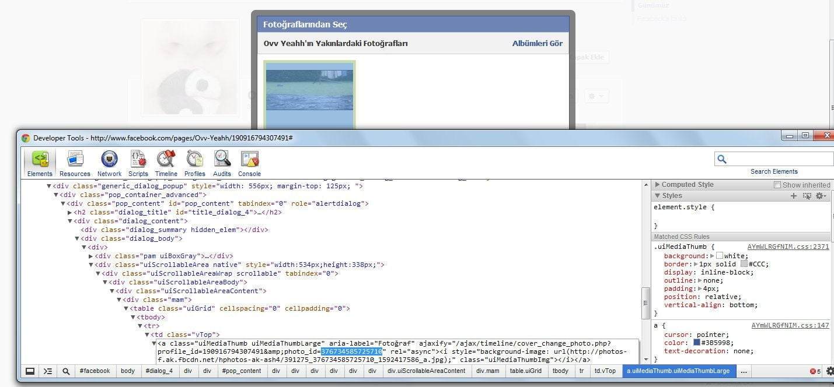Click the element.style rule block
The height and width of the screenshot is (387, 834).
point(740,216)
